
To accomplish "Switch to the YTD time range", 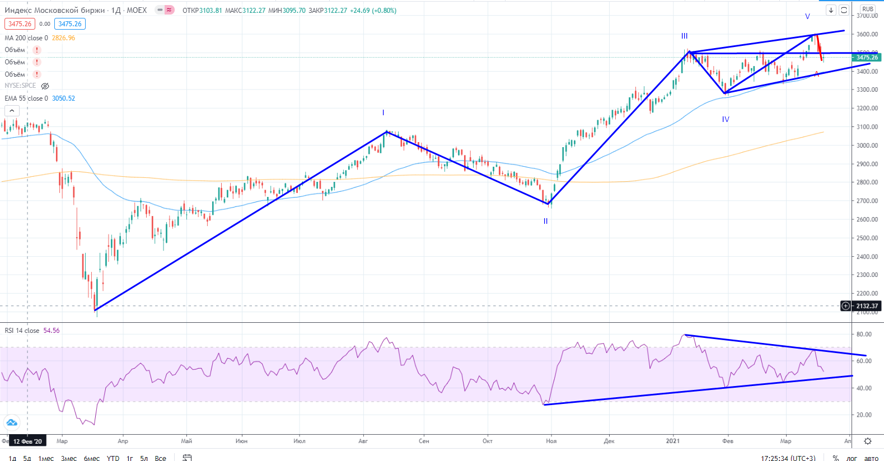I will (113, 458).
